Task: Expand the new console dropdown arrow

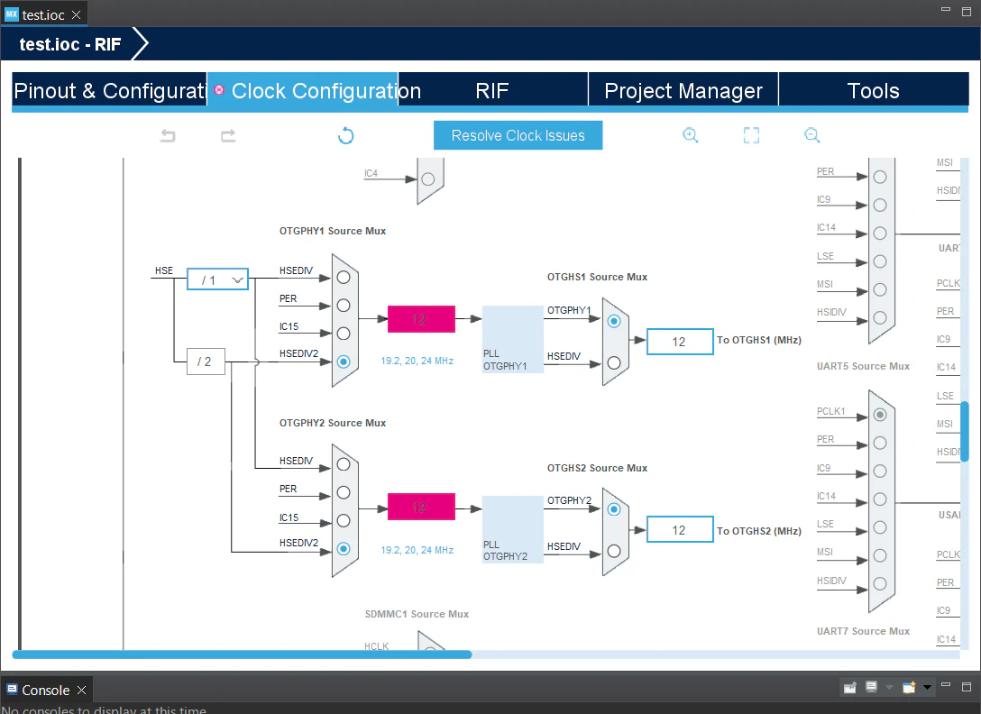Action: [x=927, y=687]
